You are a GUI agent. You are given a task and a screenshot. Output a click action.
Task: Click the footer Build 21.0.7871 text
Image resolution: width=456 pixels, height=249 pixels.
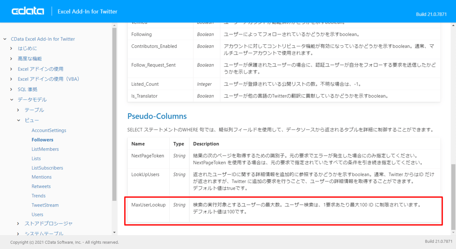coord(439,242)
